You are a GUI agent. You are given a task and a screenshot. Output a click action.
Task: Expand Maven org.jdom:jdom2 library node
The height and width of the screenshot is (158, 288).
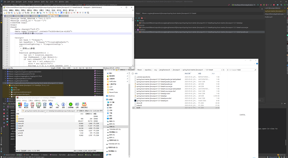[5, 81]
